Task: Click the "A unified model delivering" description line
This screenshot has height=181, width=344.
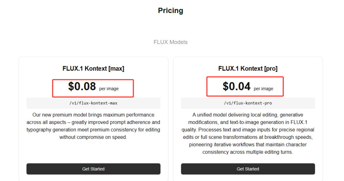Action: [x=248, y=115]
